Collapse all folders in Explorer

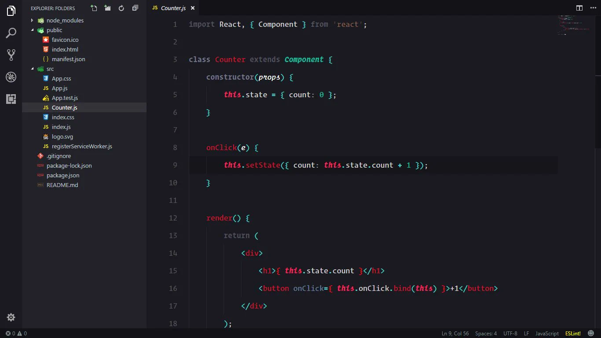point(135,8)
